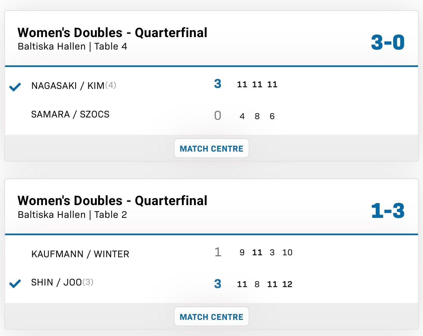Screen dimensions: 423x336
Task: Click the winner checkmark beside NAGASAKI / KIM
Action: (x=15, y=87)
